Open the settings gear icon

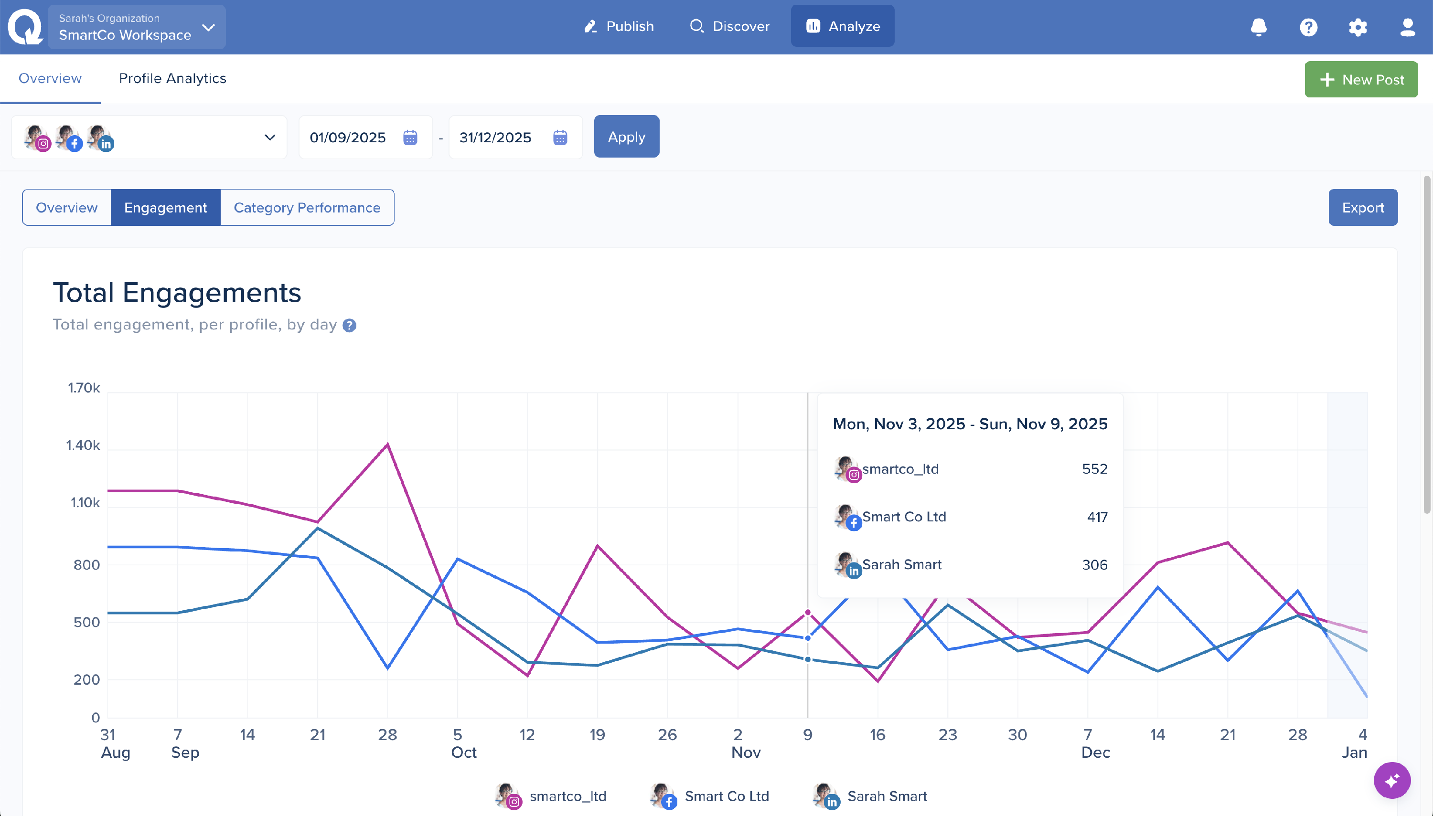[x=1358, y=27]
